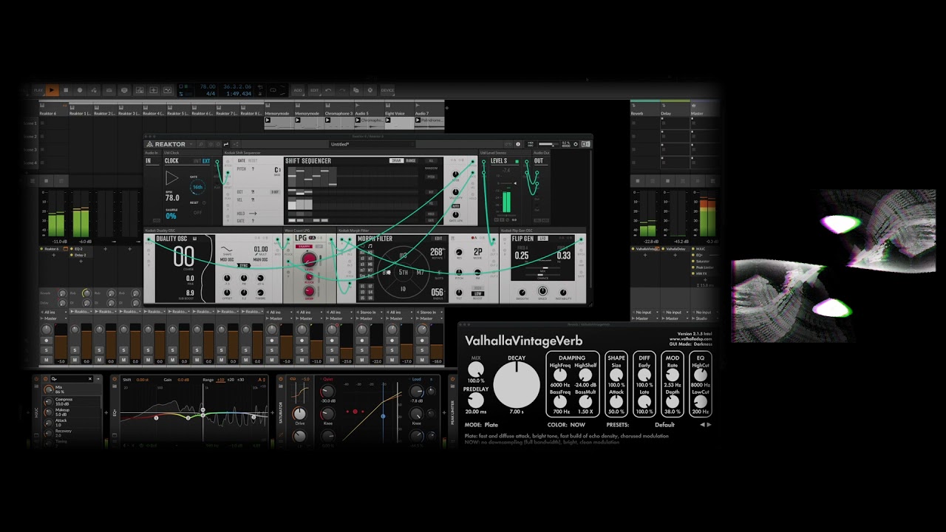Screen dimensions: 946x532
Task: Click the transport stop button
Action: click(x=66, y=90)
